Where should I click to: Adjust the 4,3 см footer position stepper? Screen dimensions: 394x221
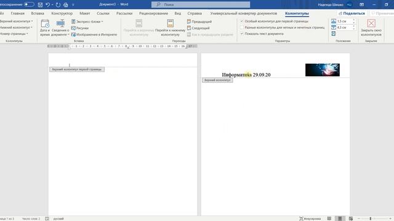point(354,27)
